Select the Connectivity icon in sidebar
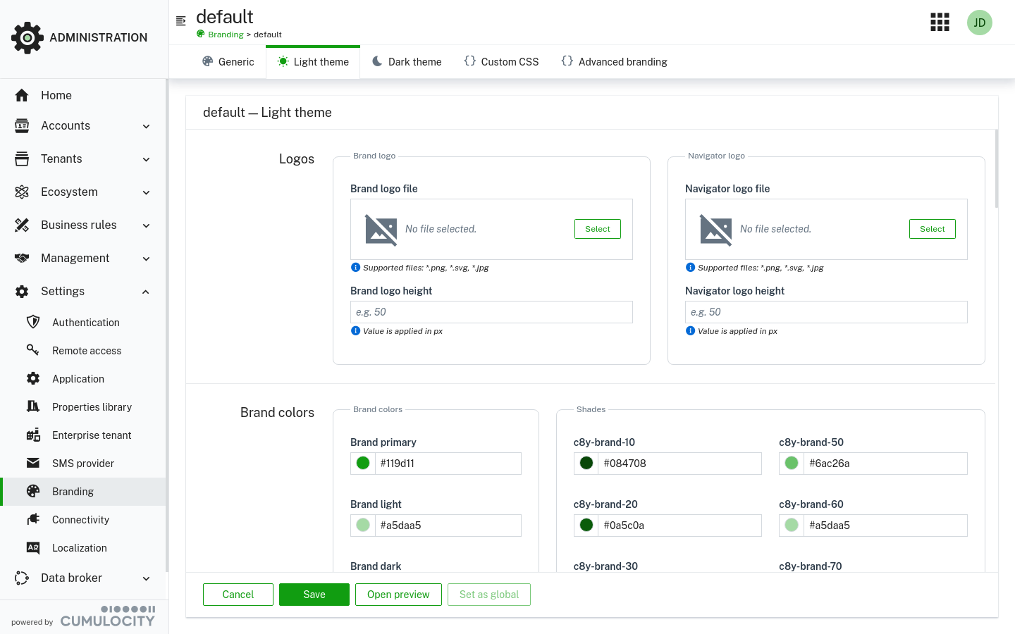The width and height of the screenshot is (1015, 634). 32,519
